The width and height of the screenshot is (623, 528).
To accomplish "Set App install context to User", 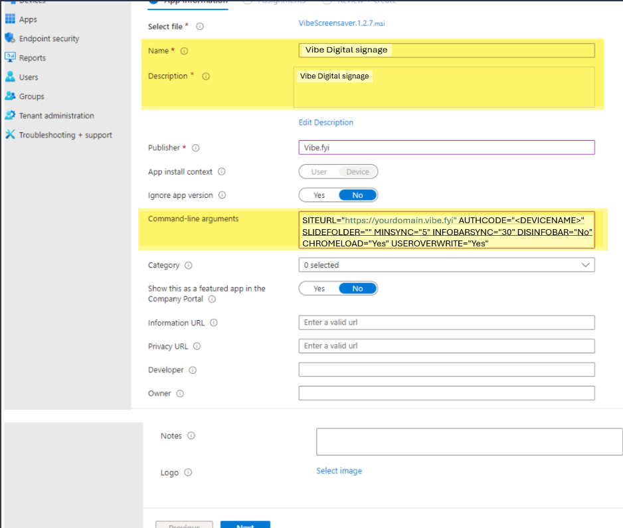I will pos(319,171).
